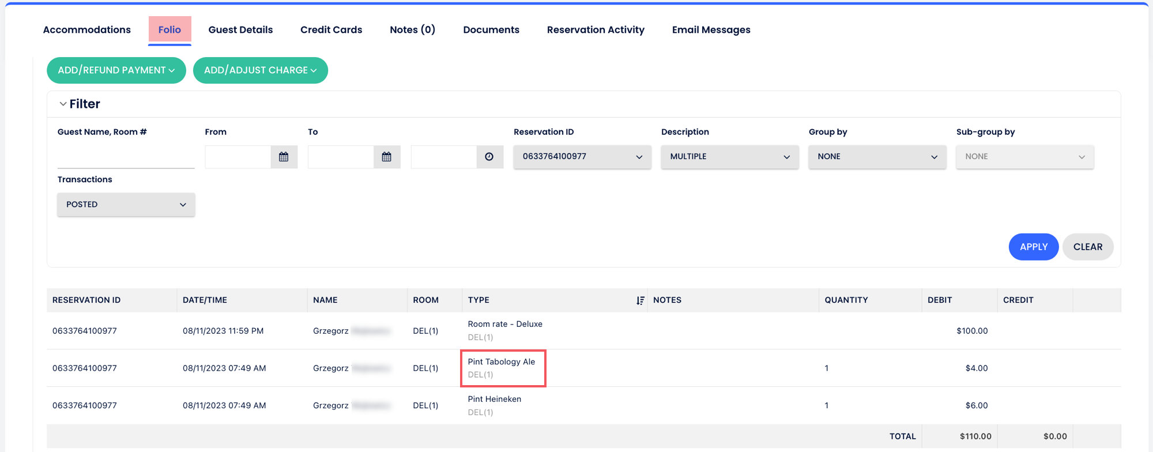Click the Add/Refund Payment button

(116, 70)
